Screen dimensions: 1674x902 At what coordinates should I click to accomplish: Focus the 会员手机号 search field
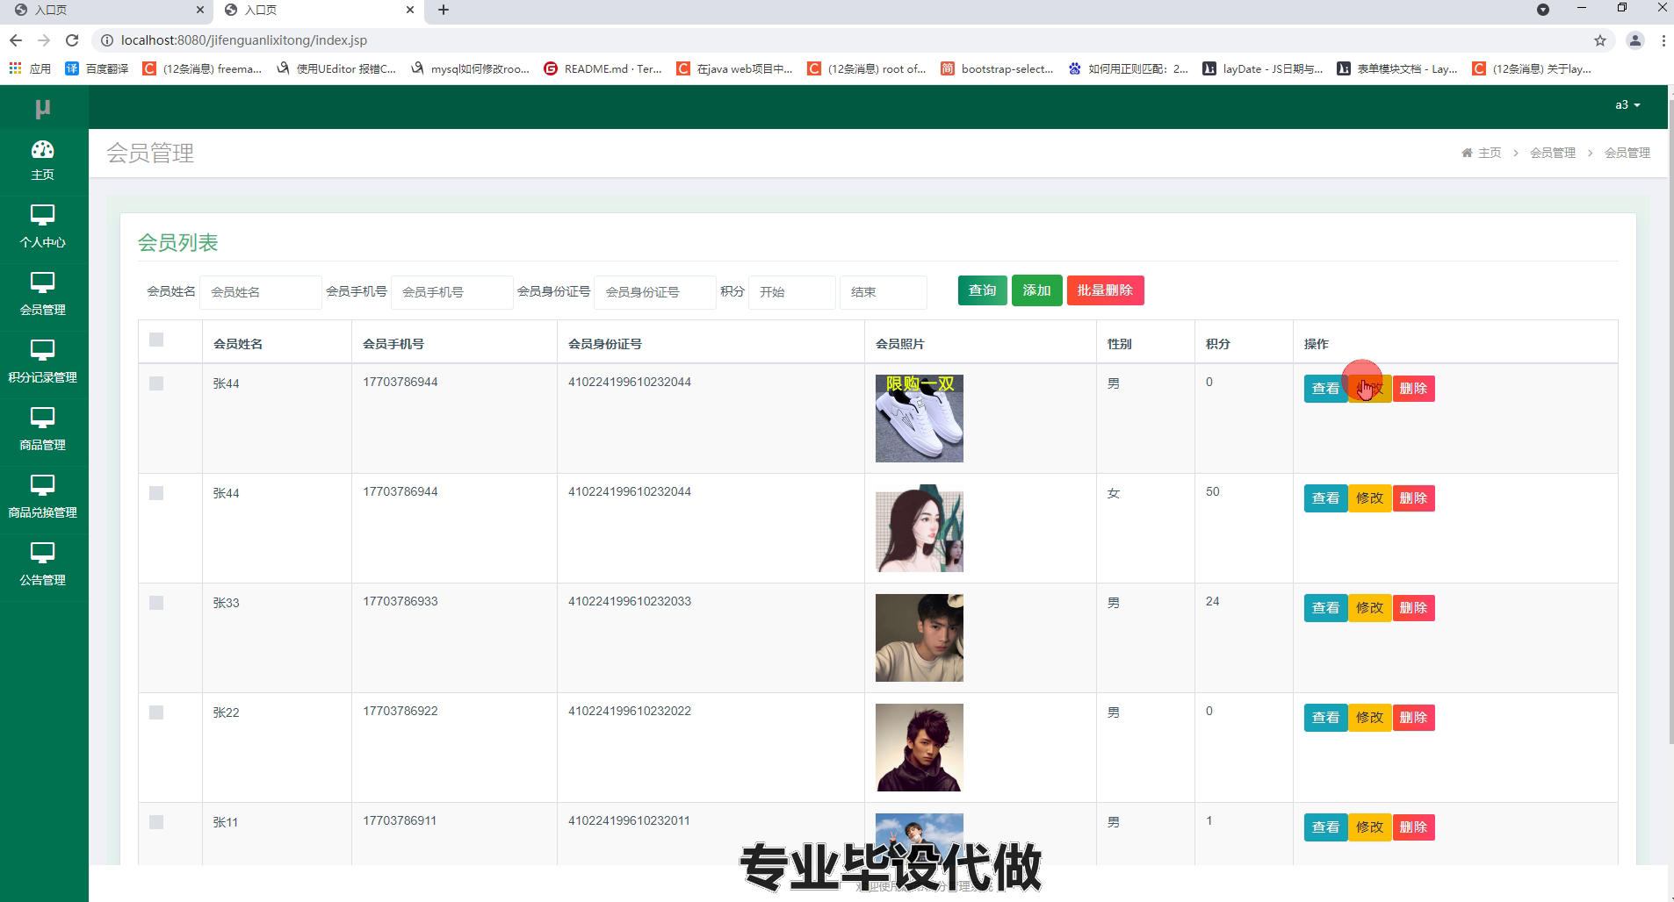[451, 292]
